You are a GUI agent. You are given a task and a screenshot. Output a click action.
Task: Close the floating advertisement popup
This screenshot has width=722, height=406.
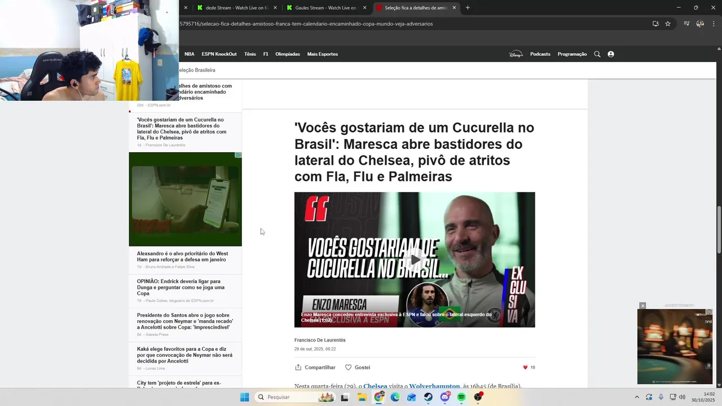coord(642,306)
